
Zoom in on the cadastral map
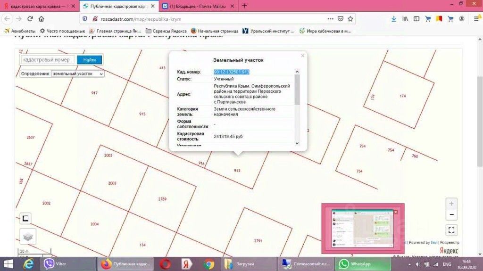point(451,204)
